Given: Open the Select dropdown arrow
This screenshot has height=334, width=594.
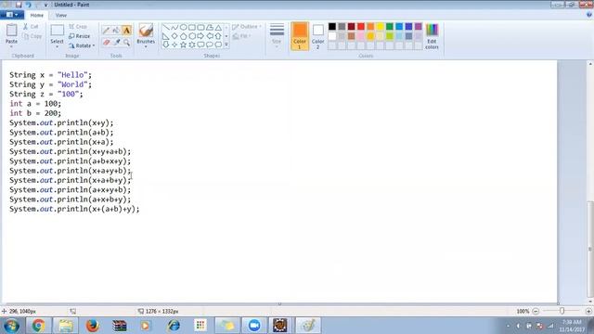Looking at the screenshot, I should [58, 46].
